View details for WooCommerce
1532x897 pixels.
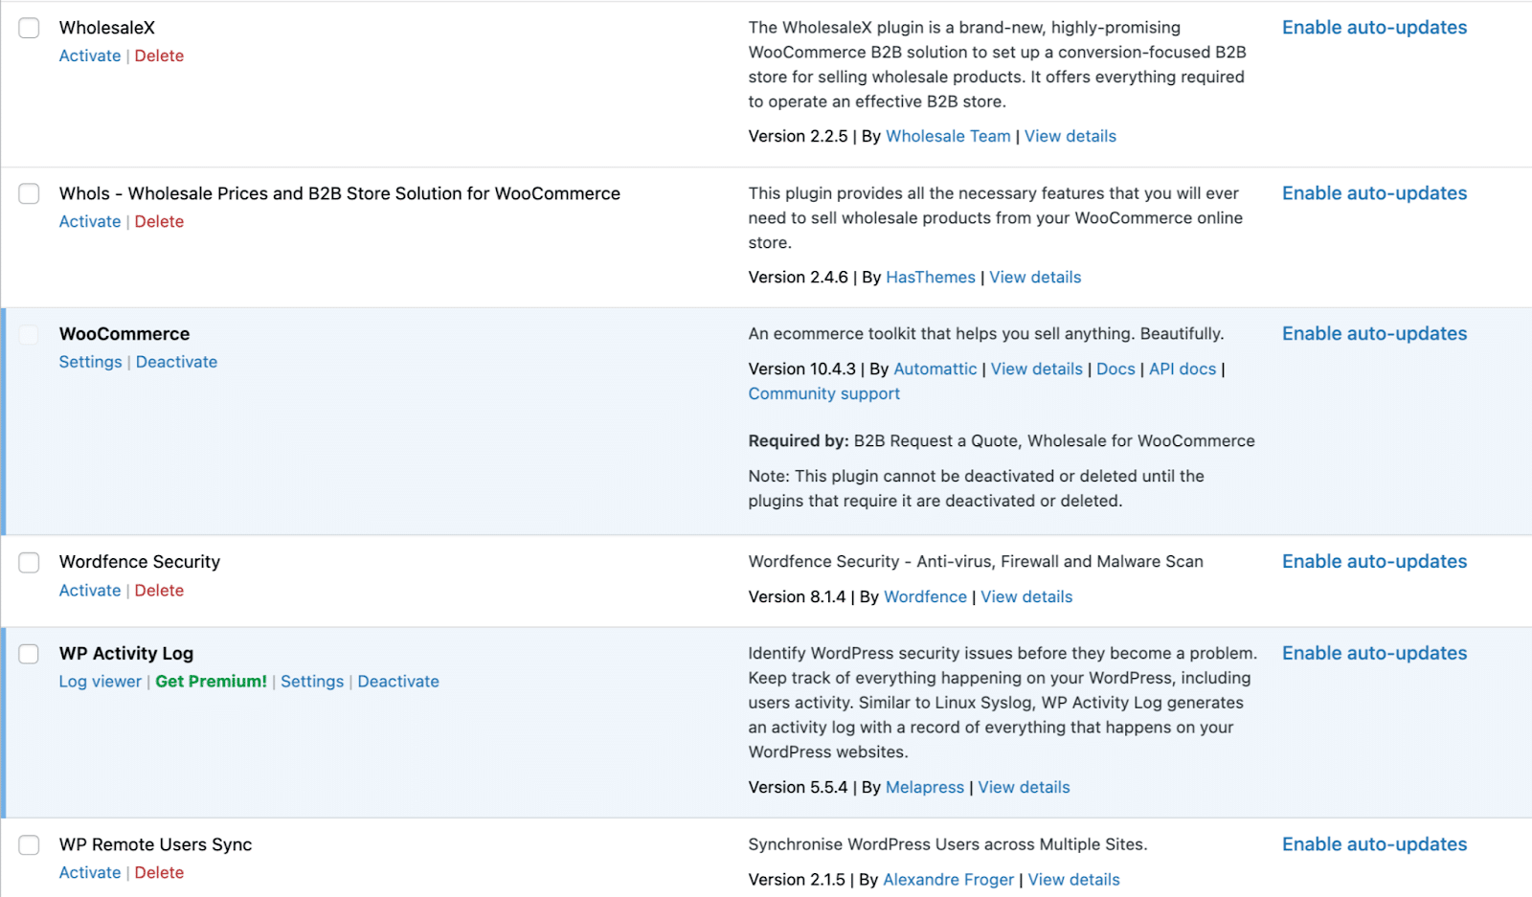click(1037, 369)
